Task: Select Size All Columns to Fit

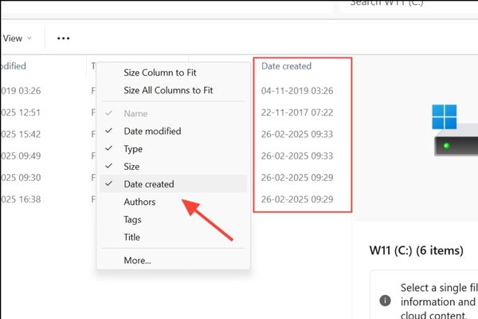Action: (x=168, y=90)
